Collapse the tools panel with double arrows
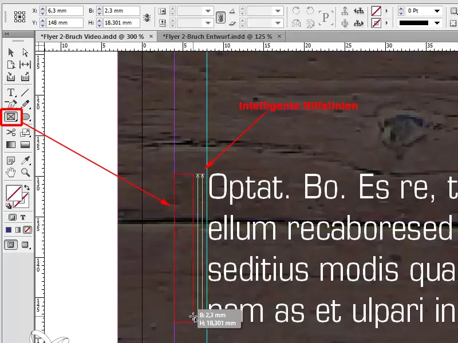Image resolution: width=458 pixels, height=343 pixels. [6, 34]
